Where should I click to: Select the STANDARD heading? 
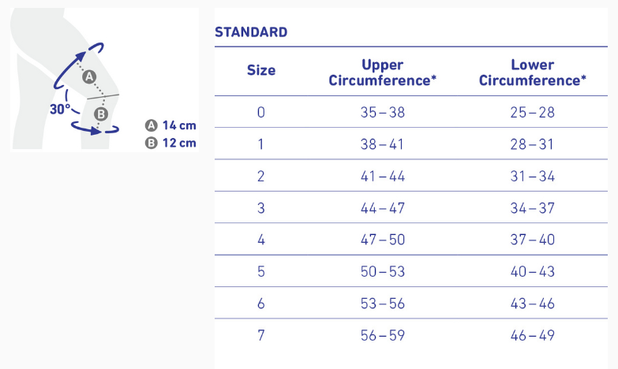click(251, 32)
